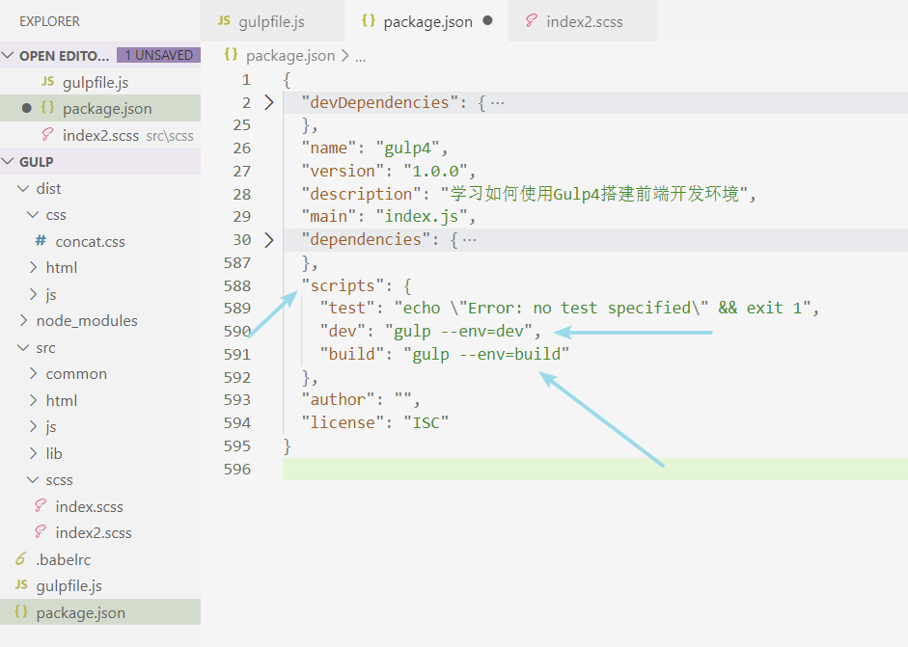
Task: Unfold the devDependencies block in editor
Action: click(x=268, y=102)
